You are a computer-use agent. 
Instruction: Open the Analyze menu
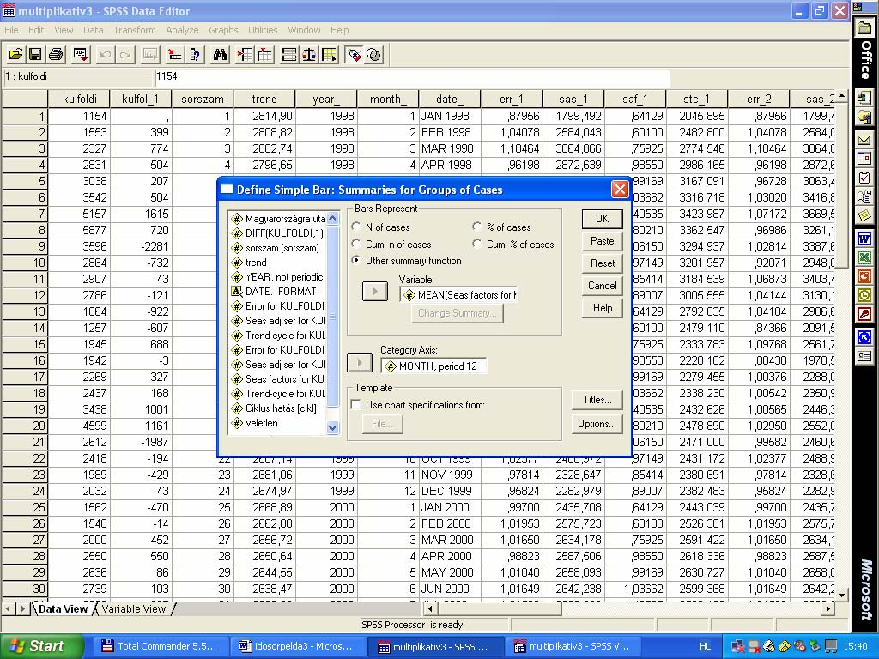coord(182,30)
